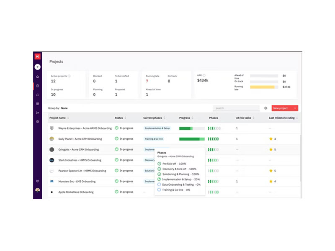The height and width of the screenshot is (251, 335).
Task: Open the chat message icon above the avatar
Action: coord(38,181)
